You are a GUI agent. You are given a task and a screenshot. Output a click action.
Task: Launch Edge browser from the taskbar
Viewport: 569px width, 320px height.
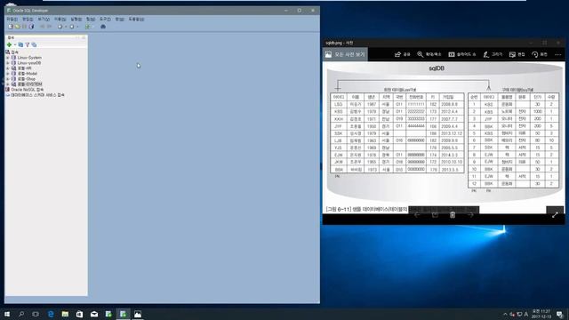coord(51,314)
